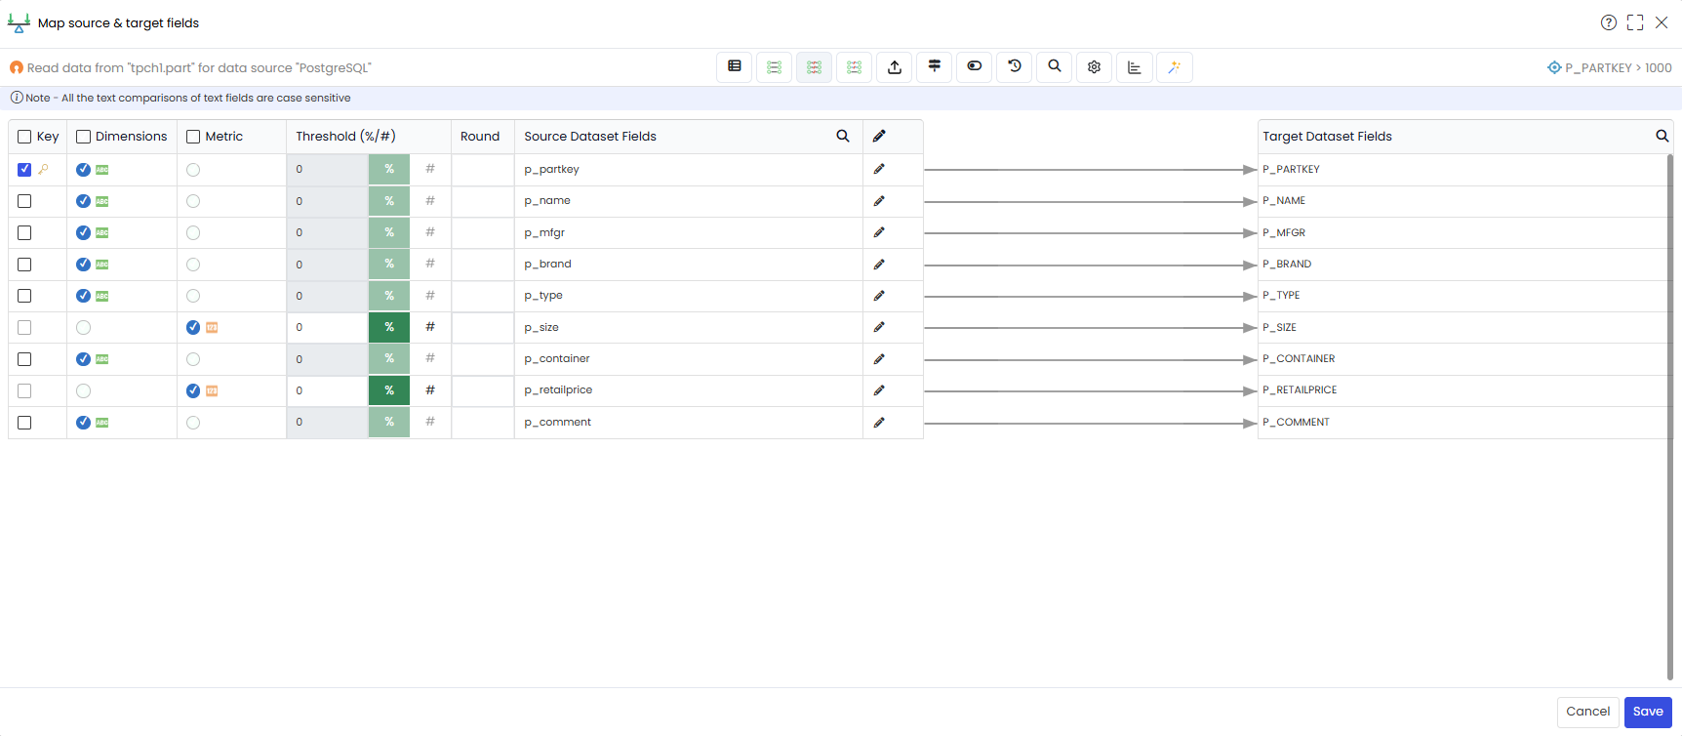The width and height of the screenshot is (1682, 736).
Task: Click the signpost icon in toolbar
Action: point(935,67)
